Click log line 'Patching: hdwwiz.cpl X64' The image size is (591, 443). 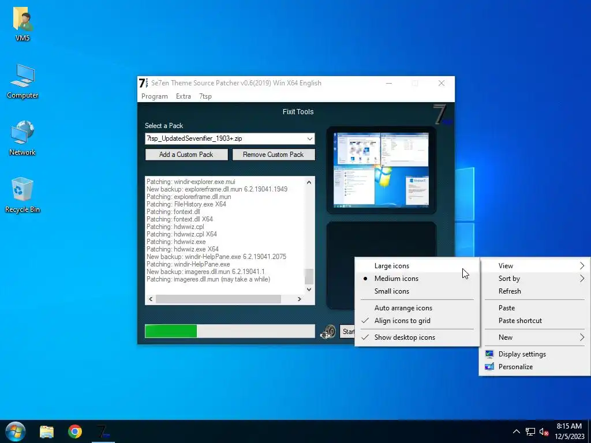click(181, 234)
